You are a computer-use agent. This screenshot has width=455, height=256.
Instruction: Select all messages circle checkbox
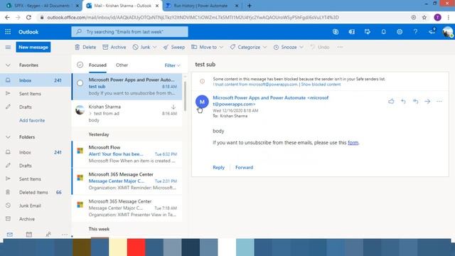(x=80, y=65)
